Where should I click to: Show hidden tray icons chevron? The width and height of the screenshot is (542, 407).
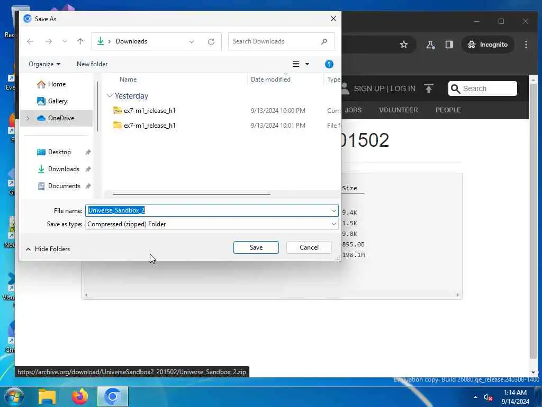click(x=476, y=397)
